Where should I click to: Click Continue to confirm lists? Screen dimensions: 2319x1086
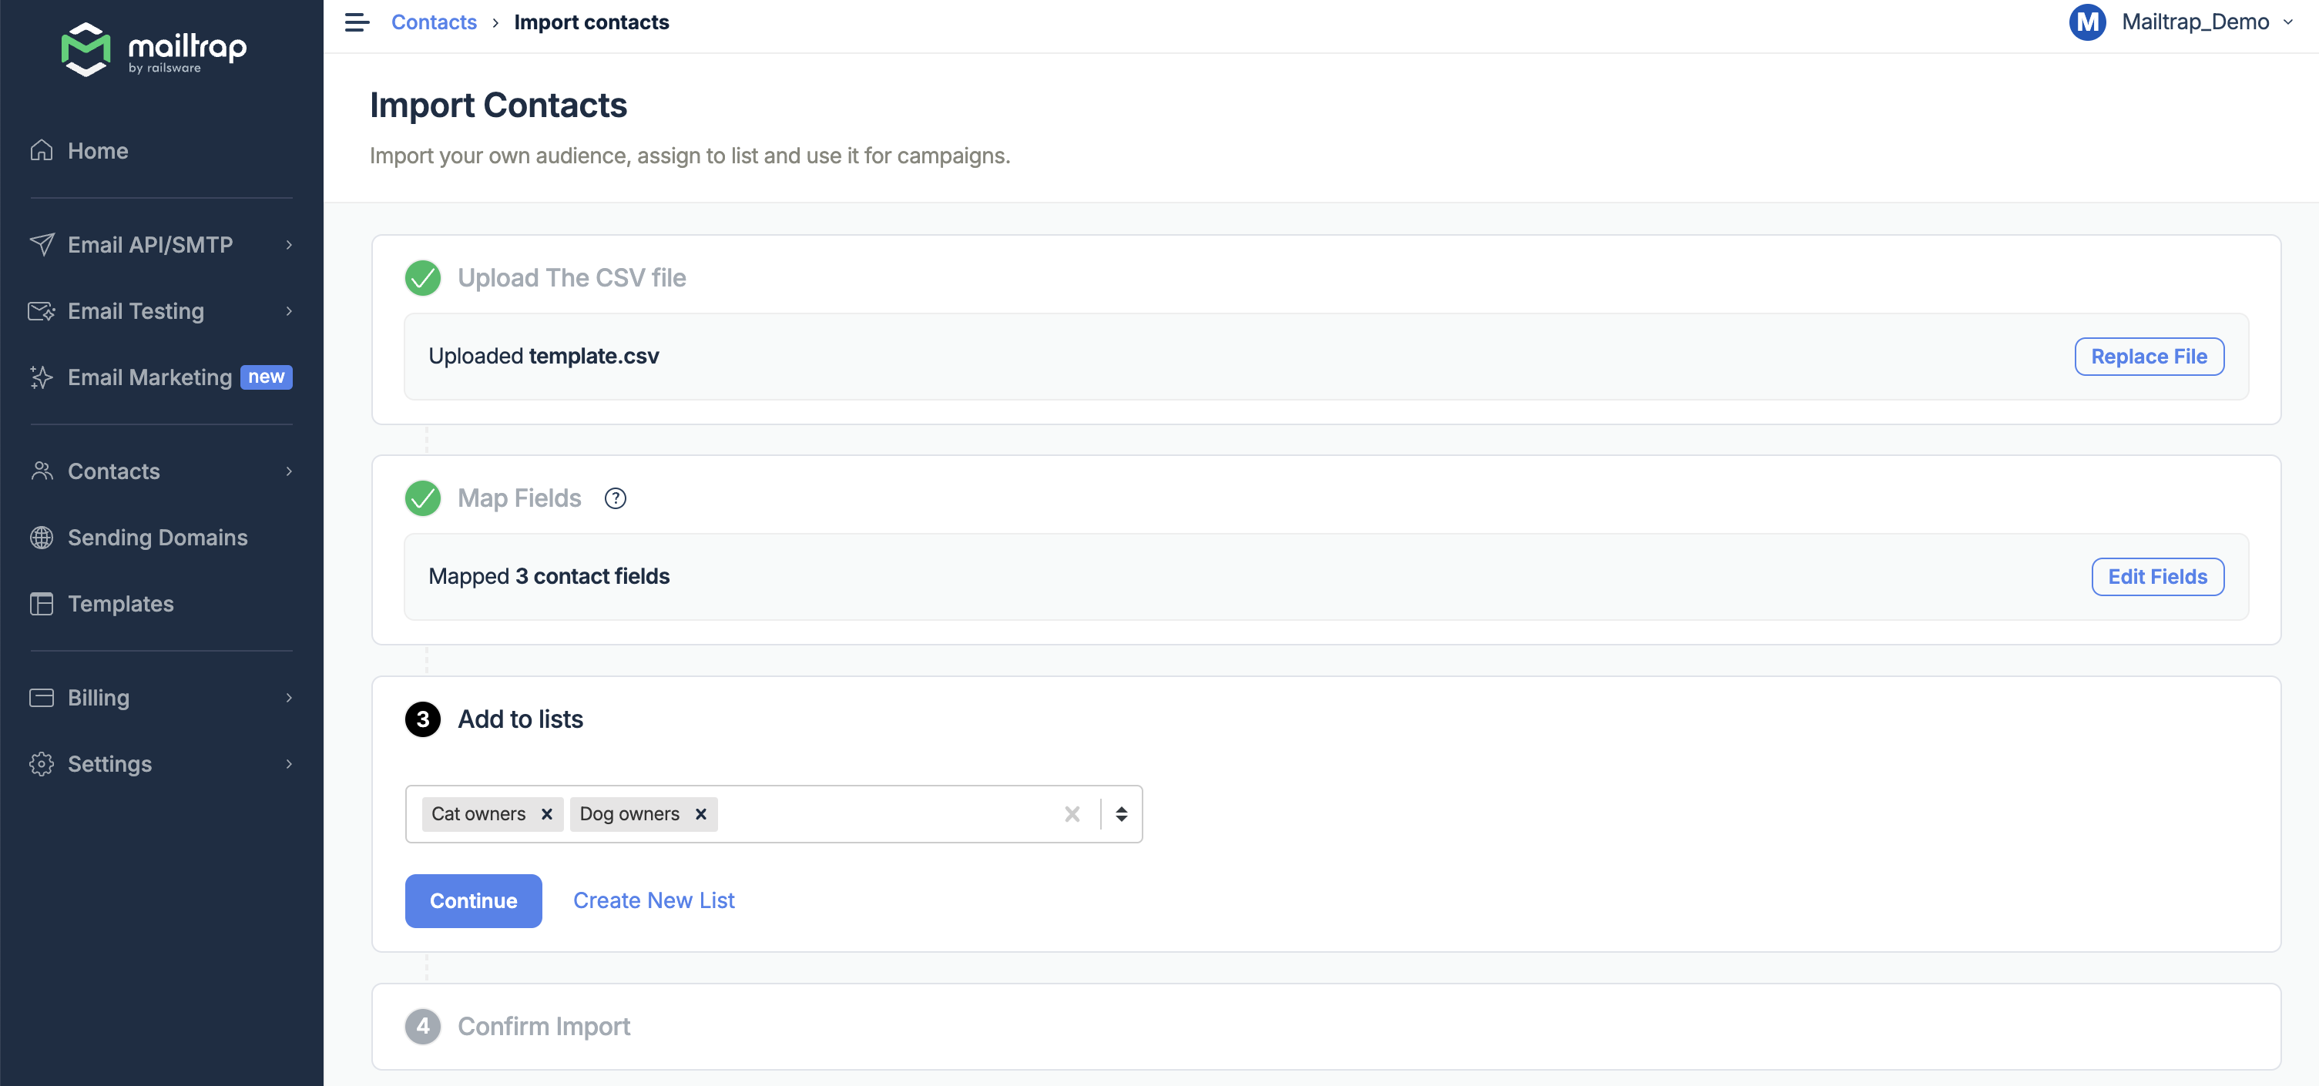(473, 900)
